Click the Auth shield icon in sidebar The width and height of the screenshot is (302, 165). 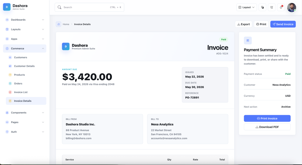(7, 132)
